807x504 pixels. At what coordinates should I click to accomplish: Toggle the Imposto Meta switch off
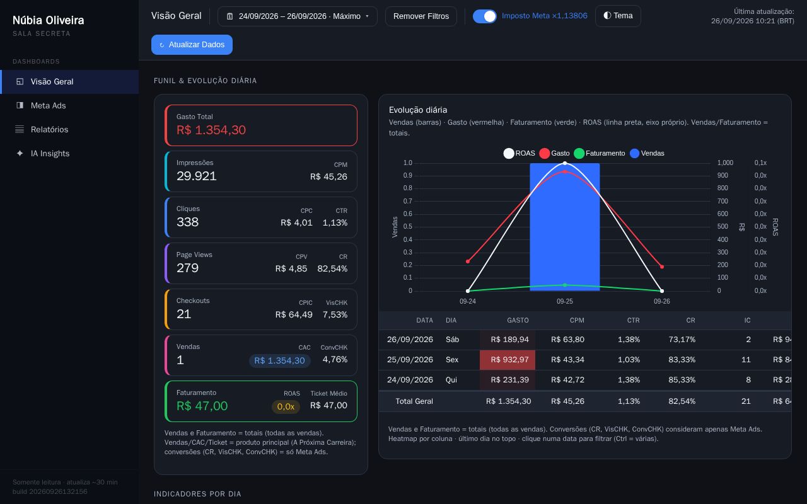[x=485, y=16]
